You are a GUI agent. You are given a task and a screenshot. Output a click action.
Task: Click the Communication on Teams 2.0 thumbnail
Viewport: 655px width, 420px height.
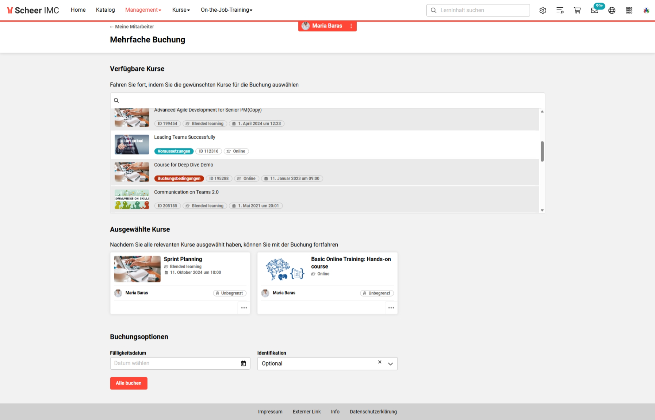pos(132,199)
